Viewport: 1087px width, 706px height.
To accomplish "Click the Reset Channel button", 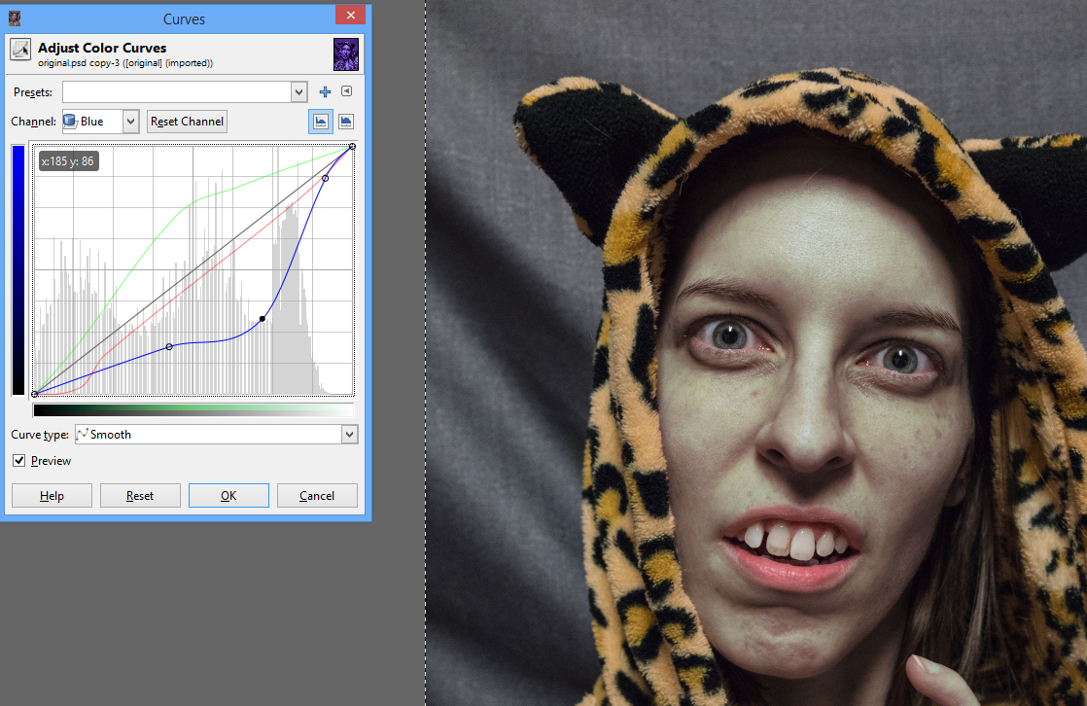I will coord(187,121).
